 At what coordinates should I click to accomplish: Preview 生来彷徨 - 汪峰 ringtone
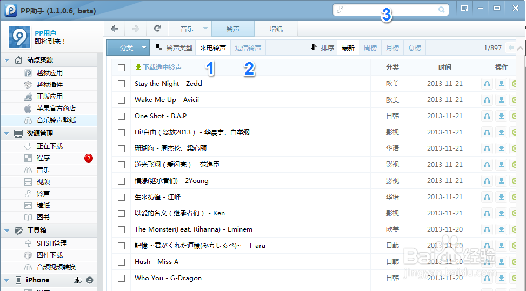click(x=487, y=197)
